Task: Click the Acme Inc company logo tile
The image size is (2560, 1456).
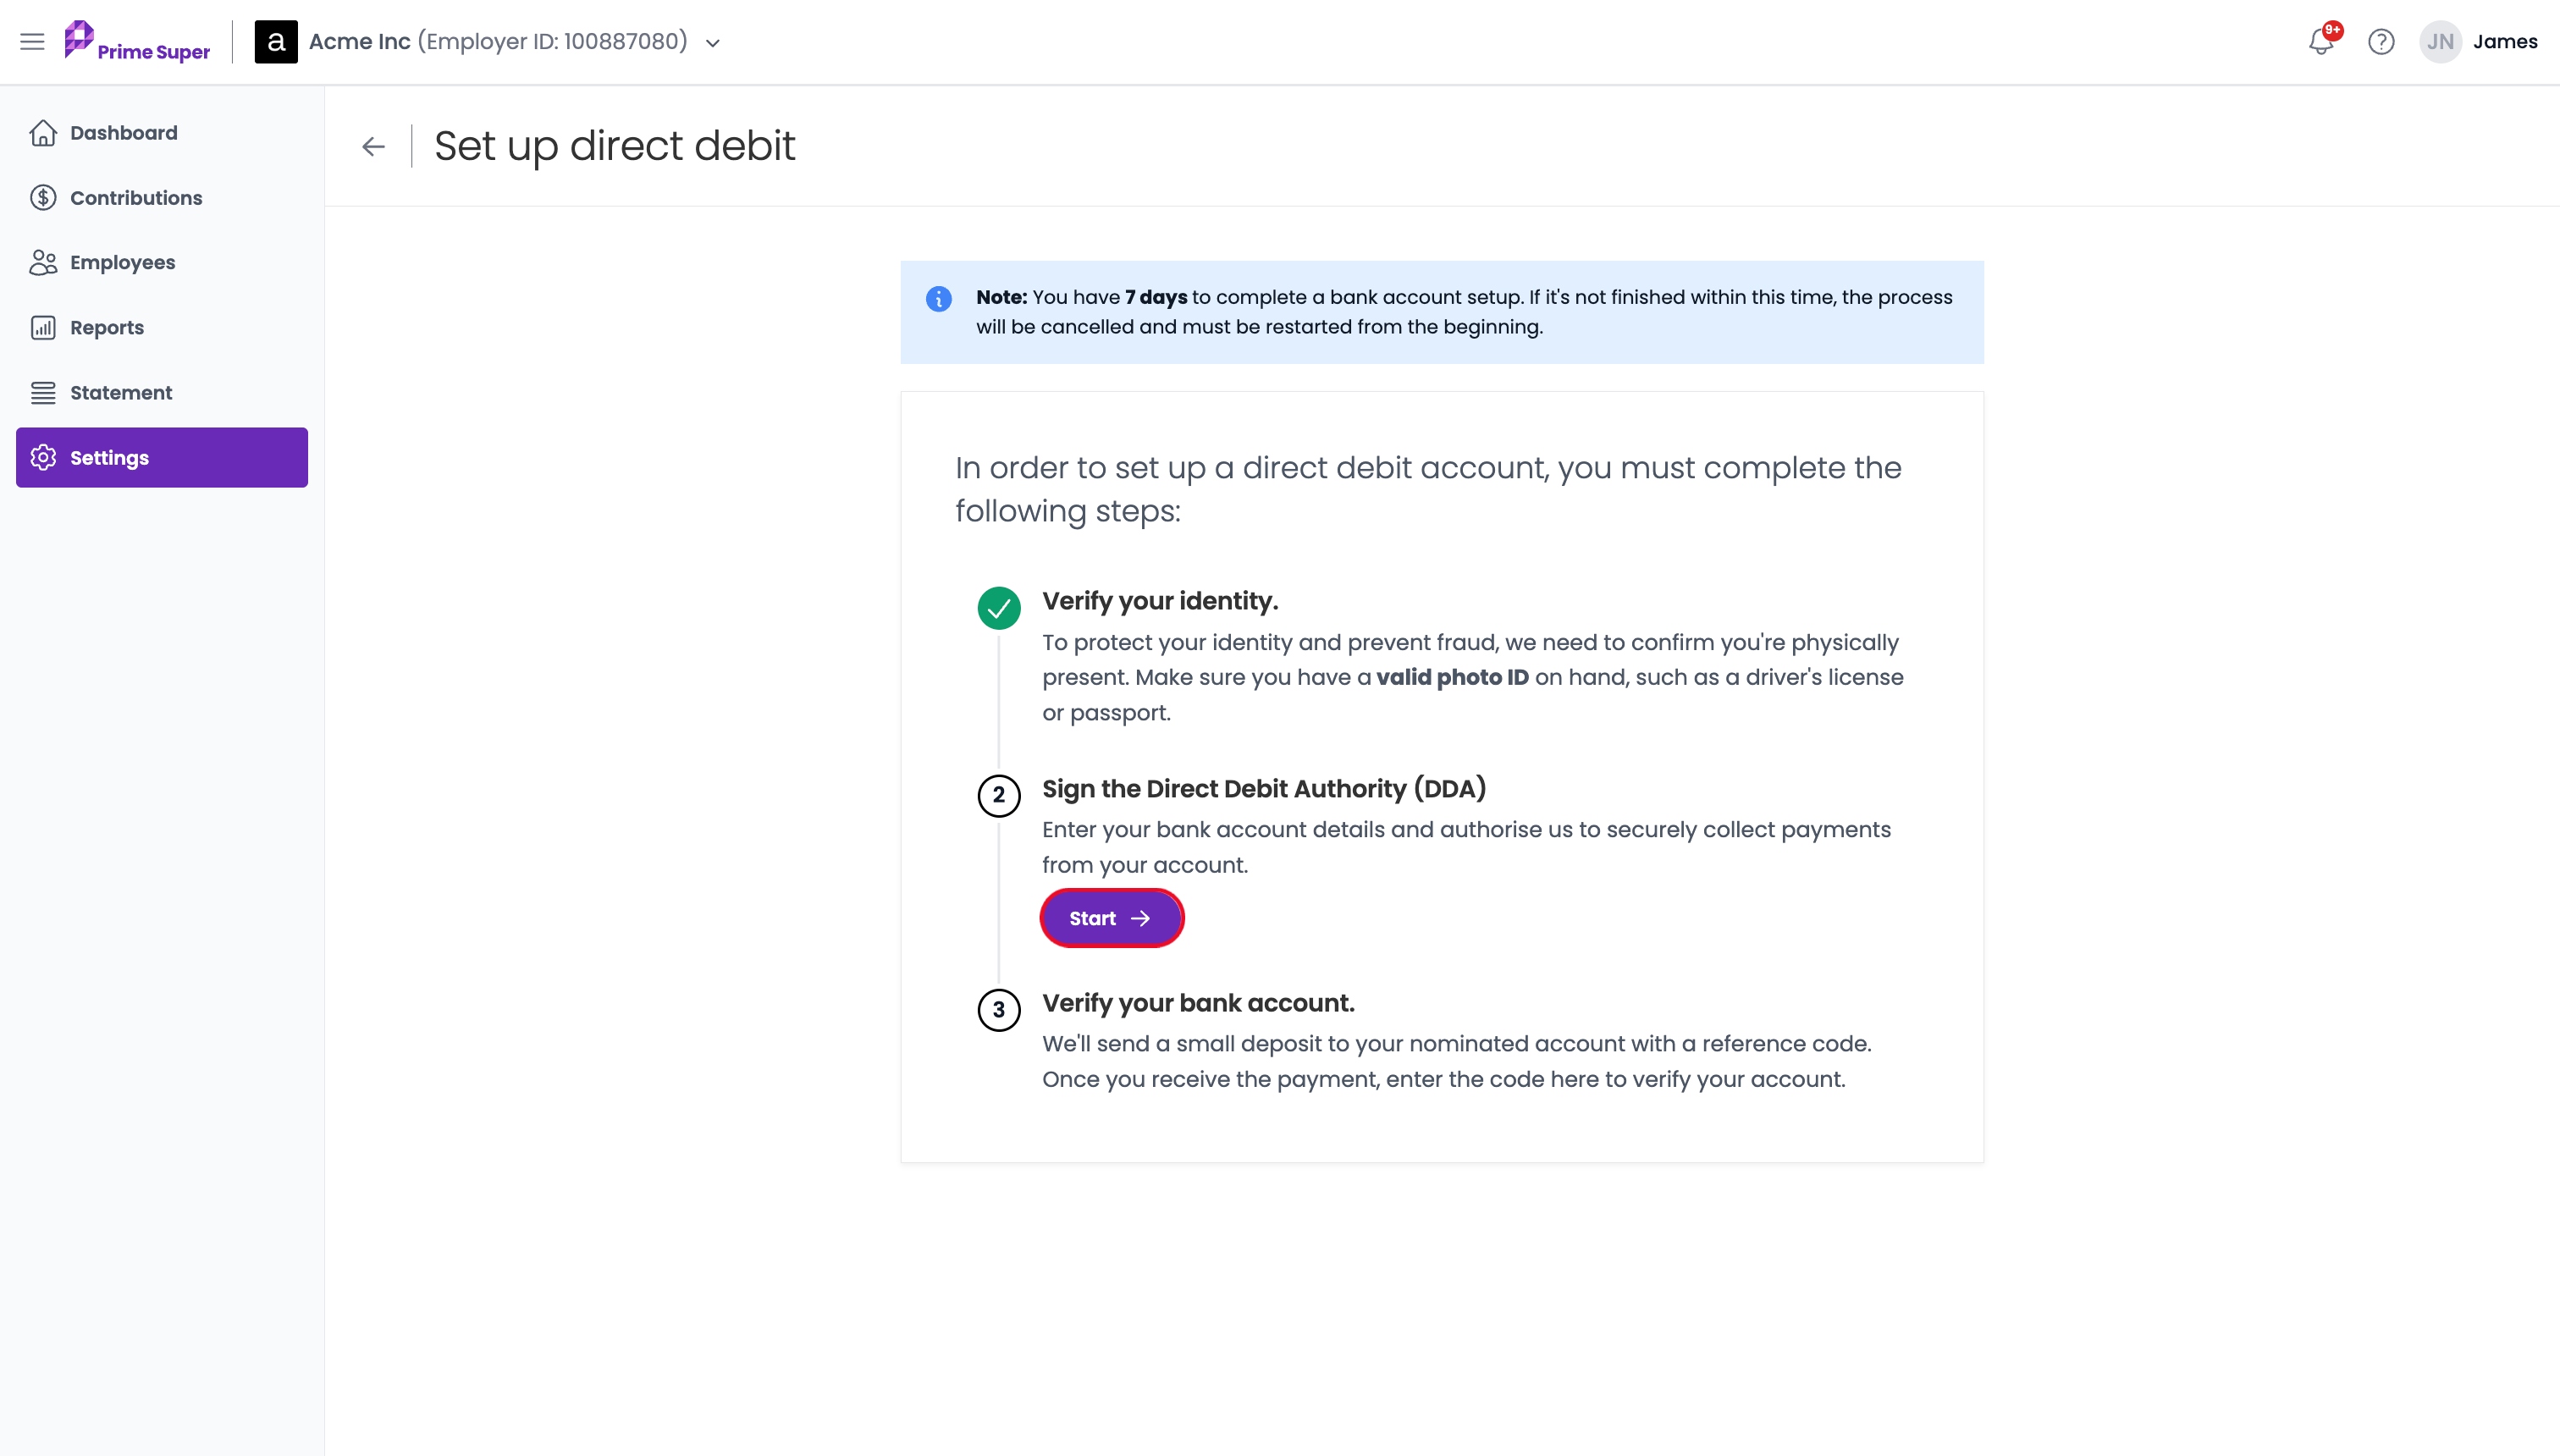Action: tap(276, 41)
